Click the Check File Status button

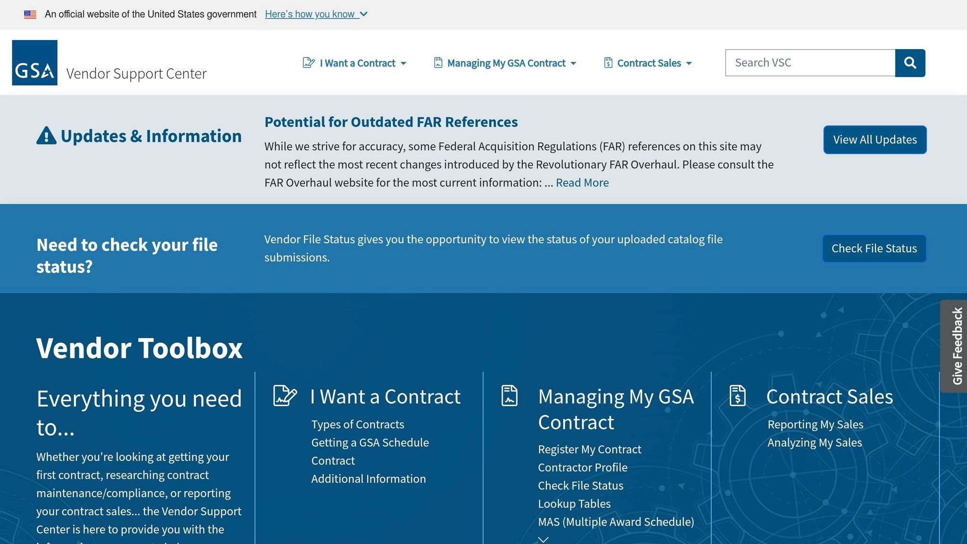click(874, 248)
